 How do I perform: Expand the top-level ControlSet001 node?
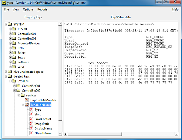pyautogui.click(x=10, y=34)
